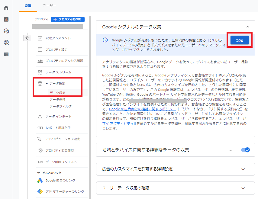Open Configure table icon in left rail

coord(6,54)
